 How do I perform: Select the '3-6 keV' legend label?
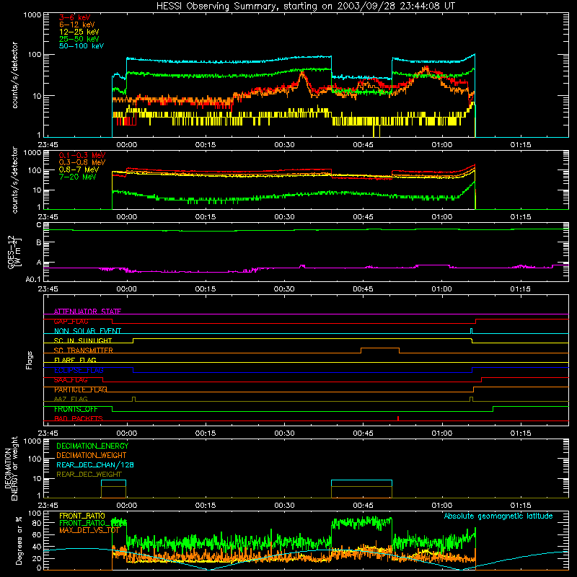(x=75, y=17)
